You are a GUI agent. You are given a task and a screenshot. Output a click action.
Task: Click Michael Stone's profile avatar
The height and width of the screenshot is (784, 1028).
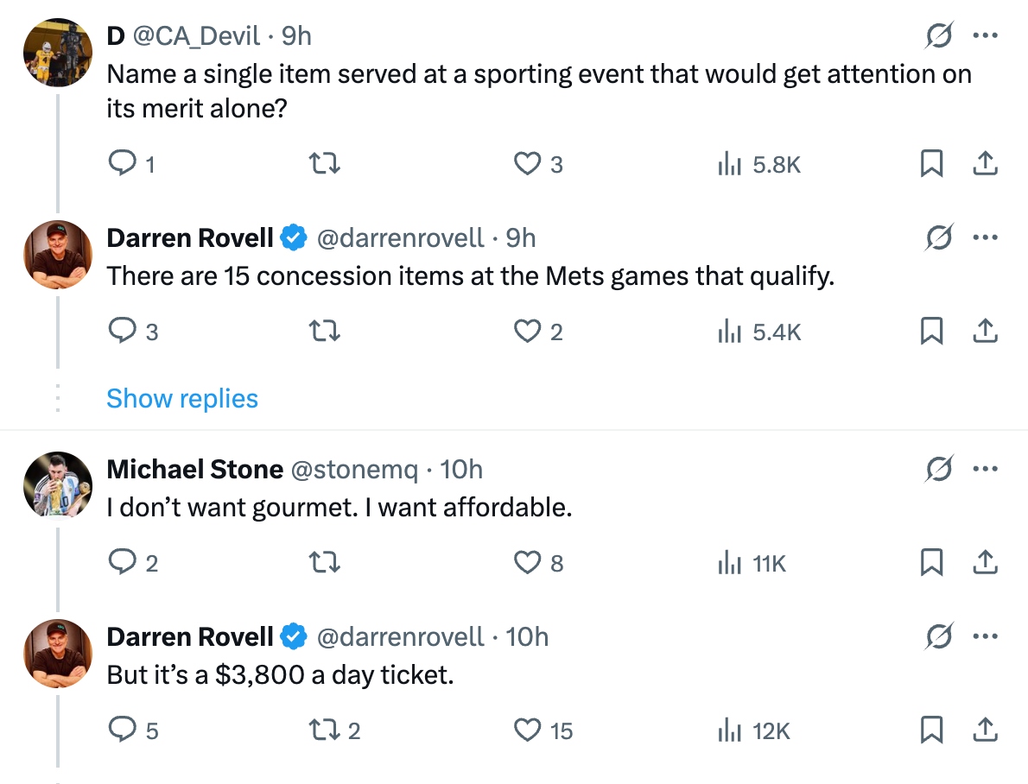point(57,485)
